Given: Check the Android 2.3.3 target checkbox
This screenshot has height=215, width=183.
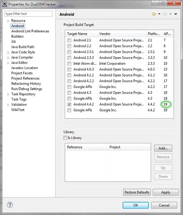Looking at the screenshot, I should 69,58.
